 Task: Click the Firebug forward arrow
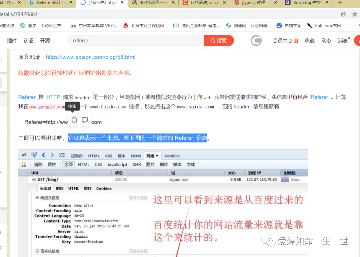pos(52,155)
